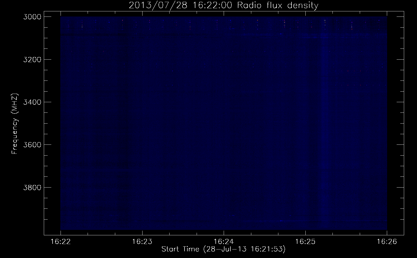Click the 'Start Time (28-Jul-13 16:21:53)' label
The image size is (417, 258).
223,249
